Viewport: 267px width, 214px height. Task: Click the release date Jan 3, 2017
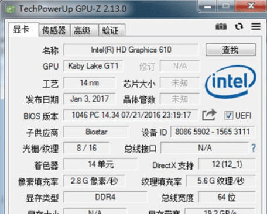pyautogui.click(x=90, y=99)
